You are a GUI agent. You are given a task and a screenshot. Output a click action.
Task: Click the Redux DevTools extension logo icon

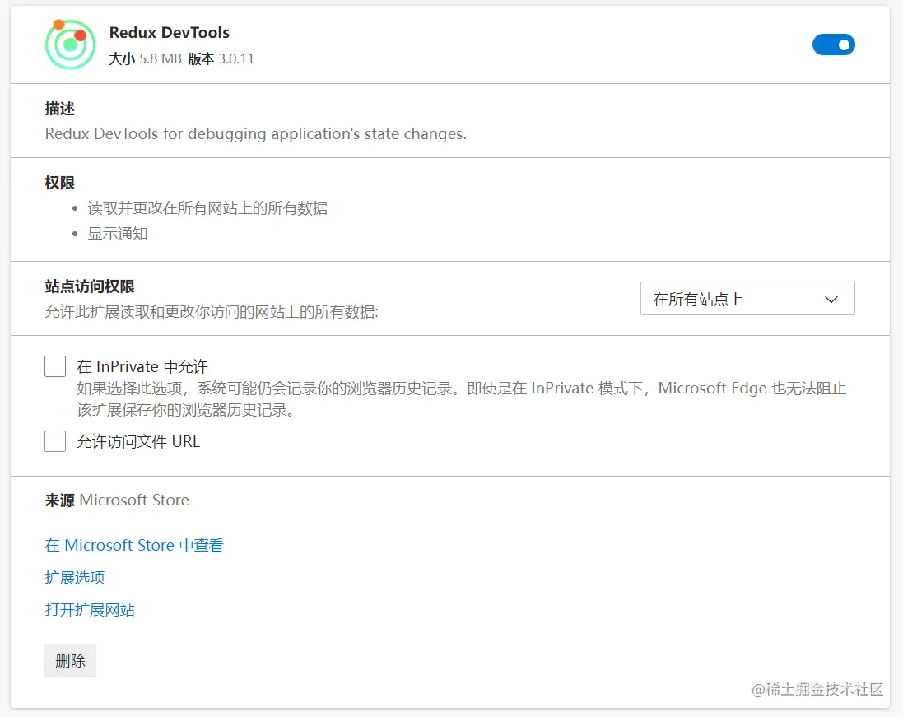70,44
